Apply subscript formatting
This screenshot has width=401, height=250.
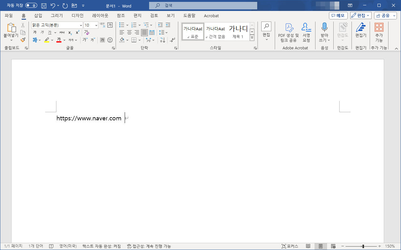pos(70,32)
